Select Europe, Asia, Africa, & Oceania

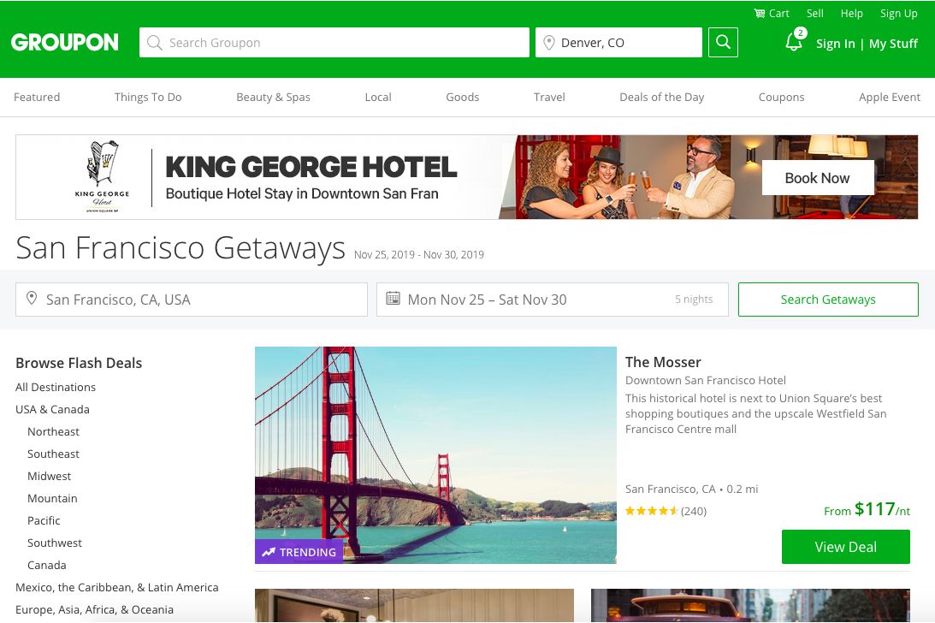coord(94,610)
